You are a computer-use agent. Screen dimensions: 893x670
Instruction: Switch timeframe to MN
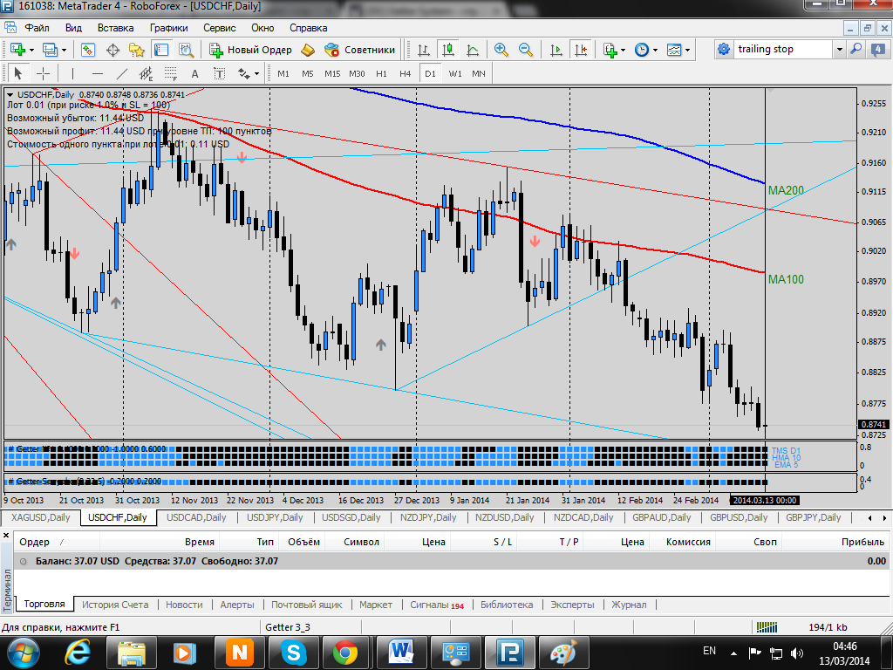pyautogui.click(x=479, y=73)
